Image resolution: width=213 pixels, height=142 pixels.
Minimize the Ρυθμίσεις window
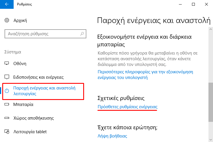tap(180, 4)
